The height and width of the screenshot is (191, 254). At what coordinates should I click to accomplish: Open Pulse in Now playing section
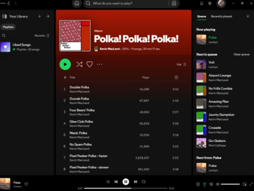(223, 39)
